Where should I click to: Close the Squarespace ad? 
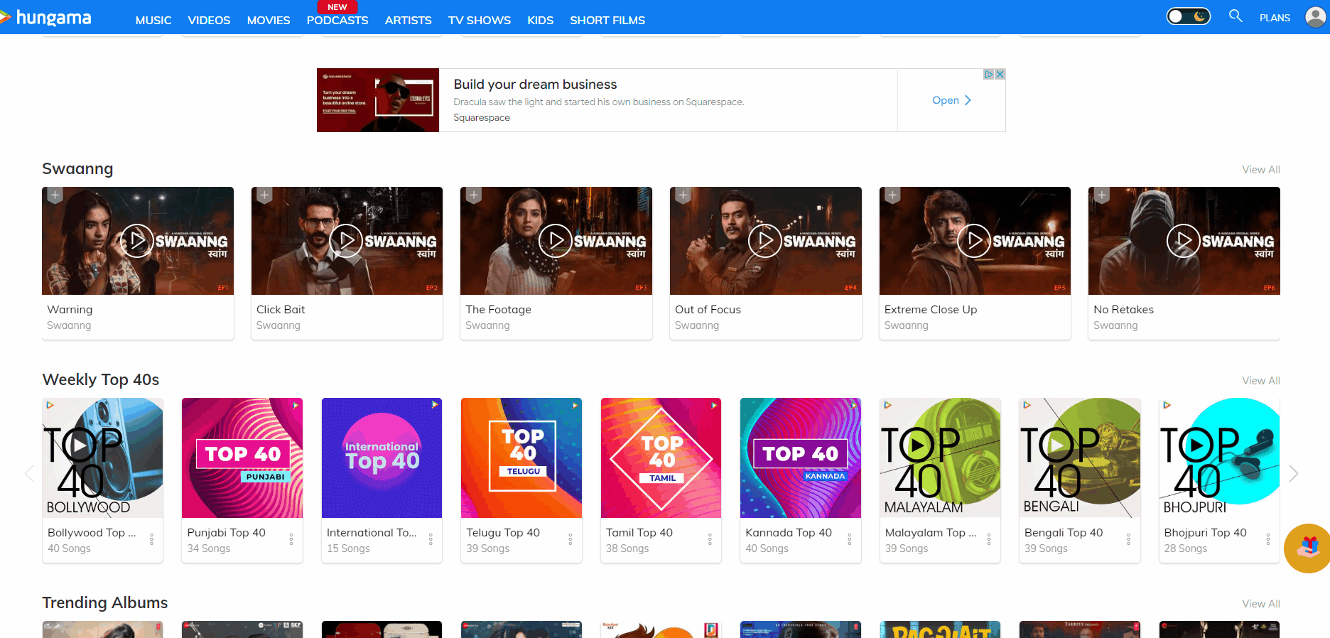(1000, 75)
